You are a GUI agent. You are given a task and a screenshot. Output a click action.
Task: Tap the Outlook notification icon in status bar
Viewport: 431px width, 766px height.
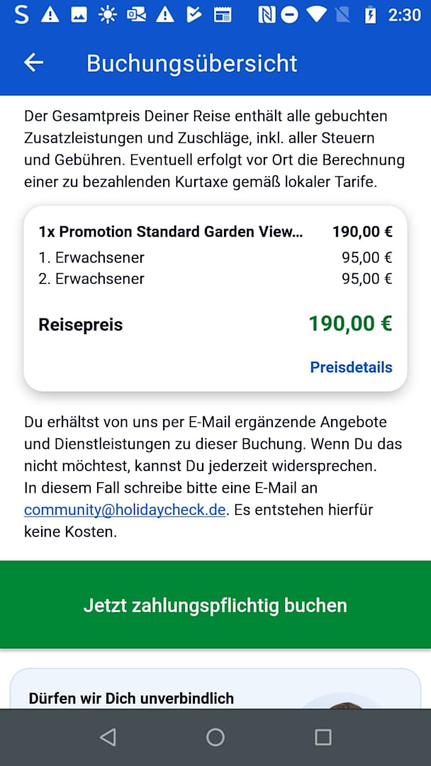pyautogui.click(x=136, y=14)
